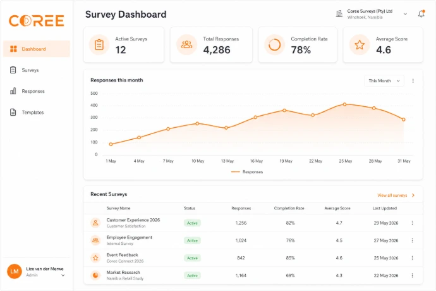Open the This Month dropdown

coord(384,81)
